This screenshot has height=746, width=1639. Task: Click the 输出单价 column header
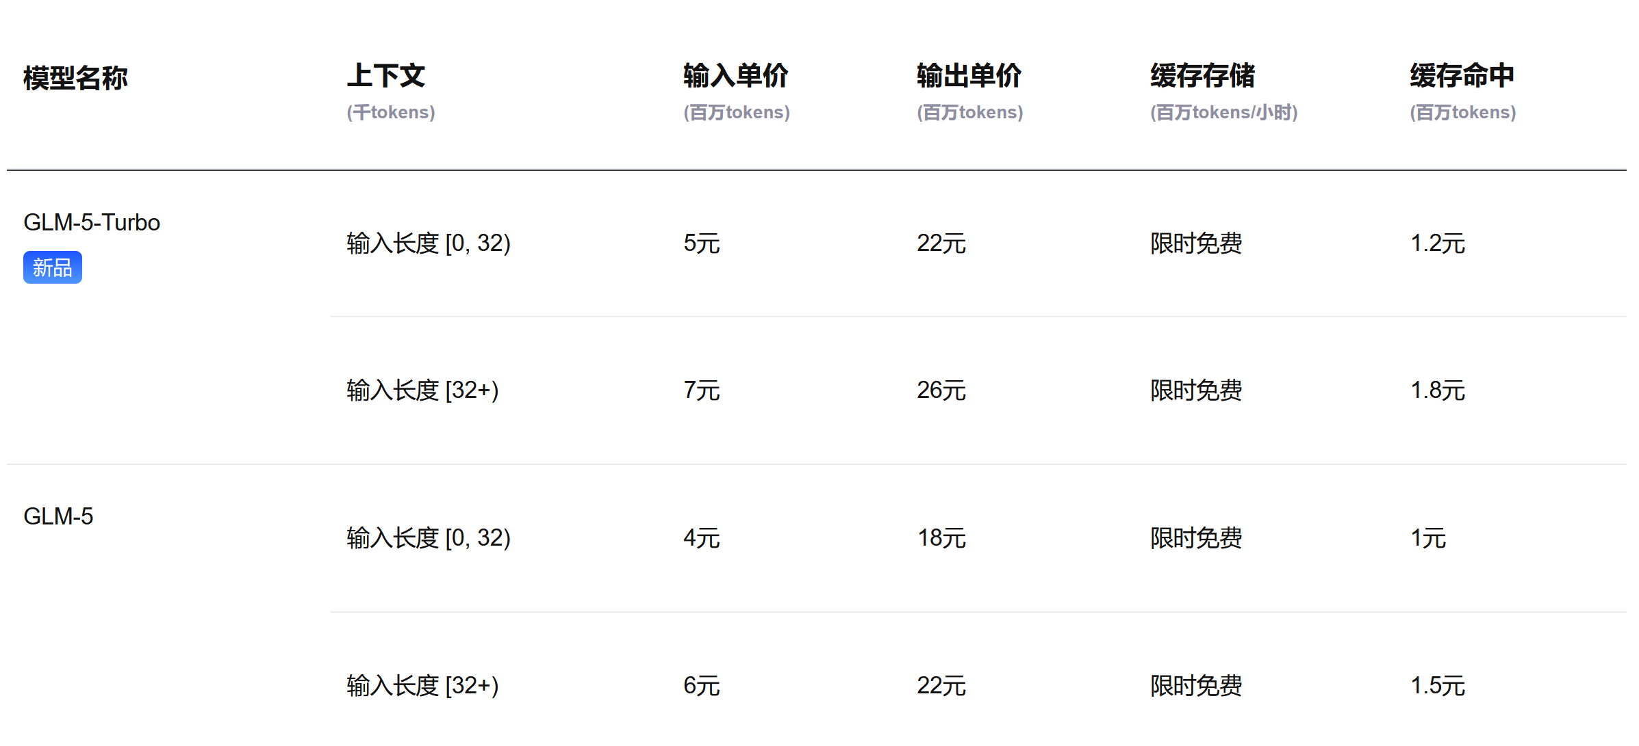[x=969, y=76]
